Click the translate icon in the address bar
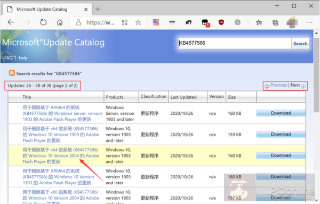The image size is (320, 204). (x=124, y=22)
